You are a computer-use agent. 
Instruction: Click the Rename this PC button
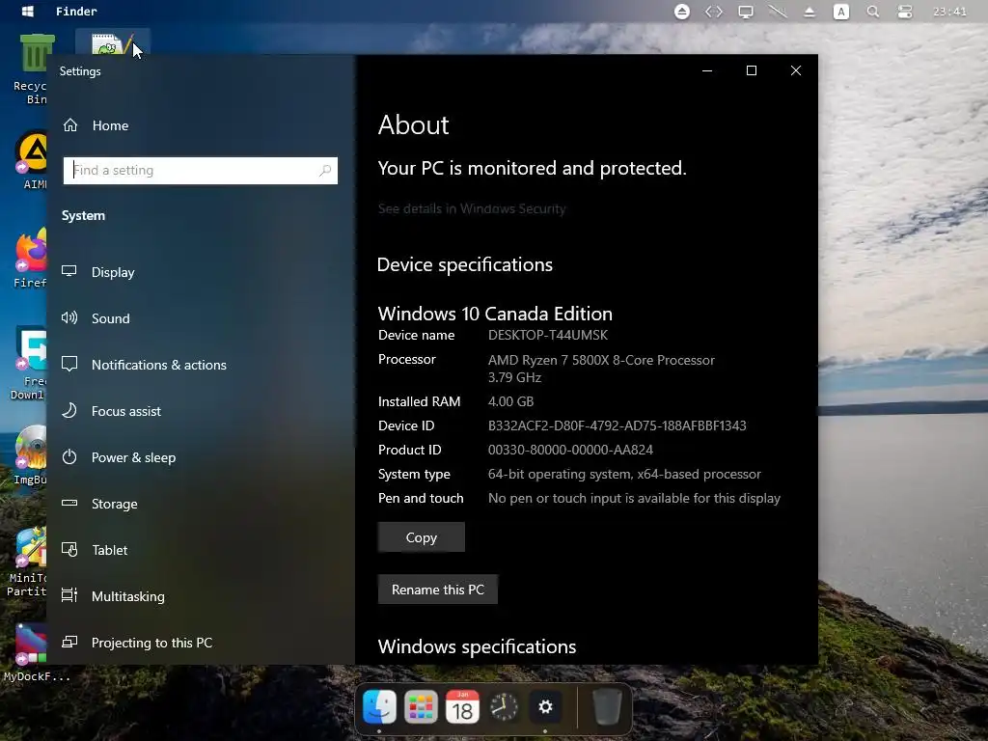(438, 590)
